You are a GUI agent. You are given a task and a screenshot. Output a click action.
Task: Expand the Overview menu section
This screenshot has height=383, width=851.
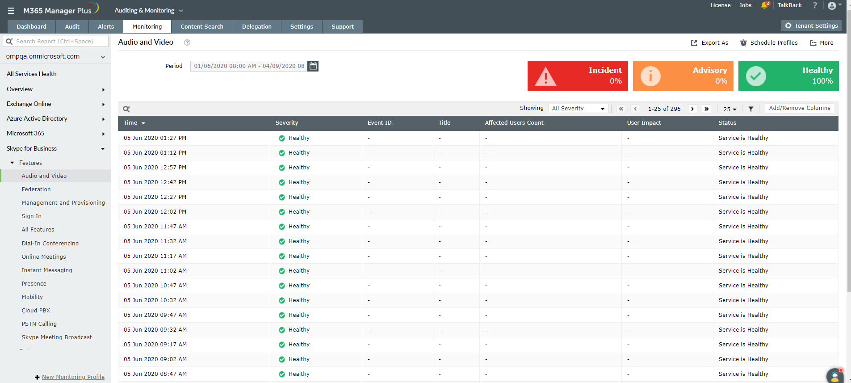pos(55,89)
